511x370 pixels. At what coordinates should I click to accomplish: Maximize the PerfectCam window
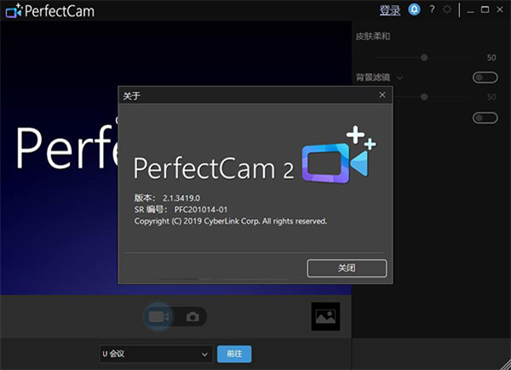point(485,9)
